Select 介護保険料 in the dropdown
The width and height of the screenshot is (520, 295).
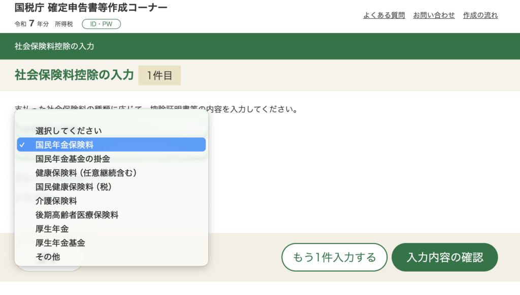[56, 201]
